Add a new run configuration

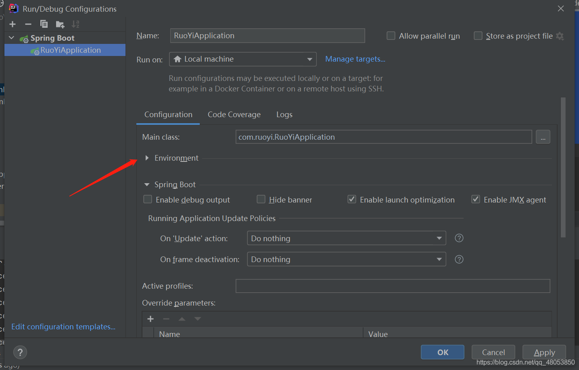pyautogui.click(x=12, y=24)
